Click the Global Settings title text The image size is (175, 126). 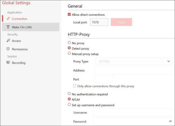(x=16, y=3)
